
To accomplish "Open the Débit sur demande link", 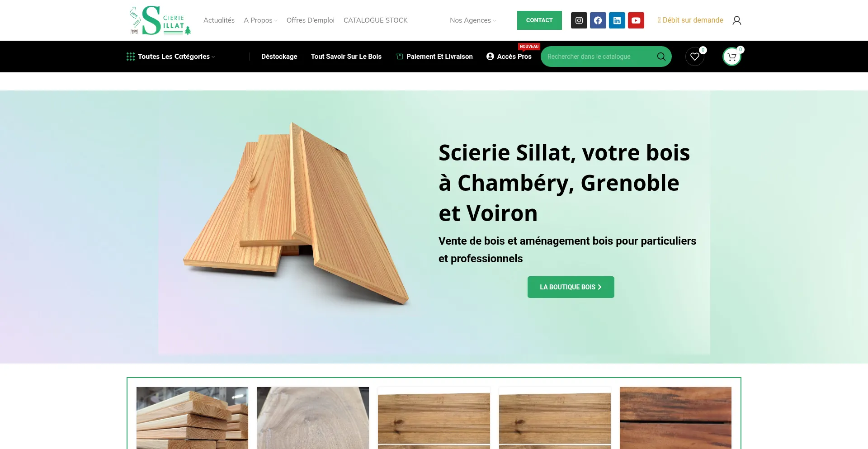I will click(x=690, y=20).
